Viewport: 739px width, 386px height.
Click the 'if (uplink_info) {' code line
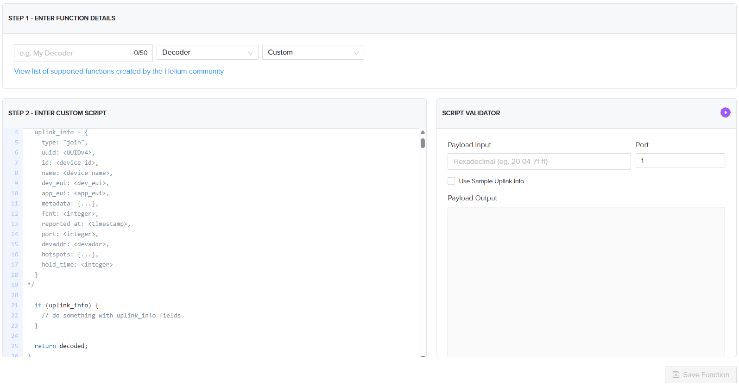point(67,305)
